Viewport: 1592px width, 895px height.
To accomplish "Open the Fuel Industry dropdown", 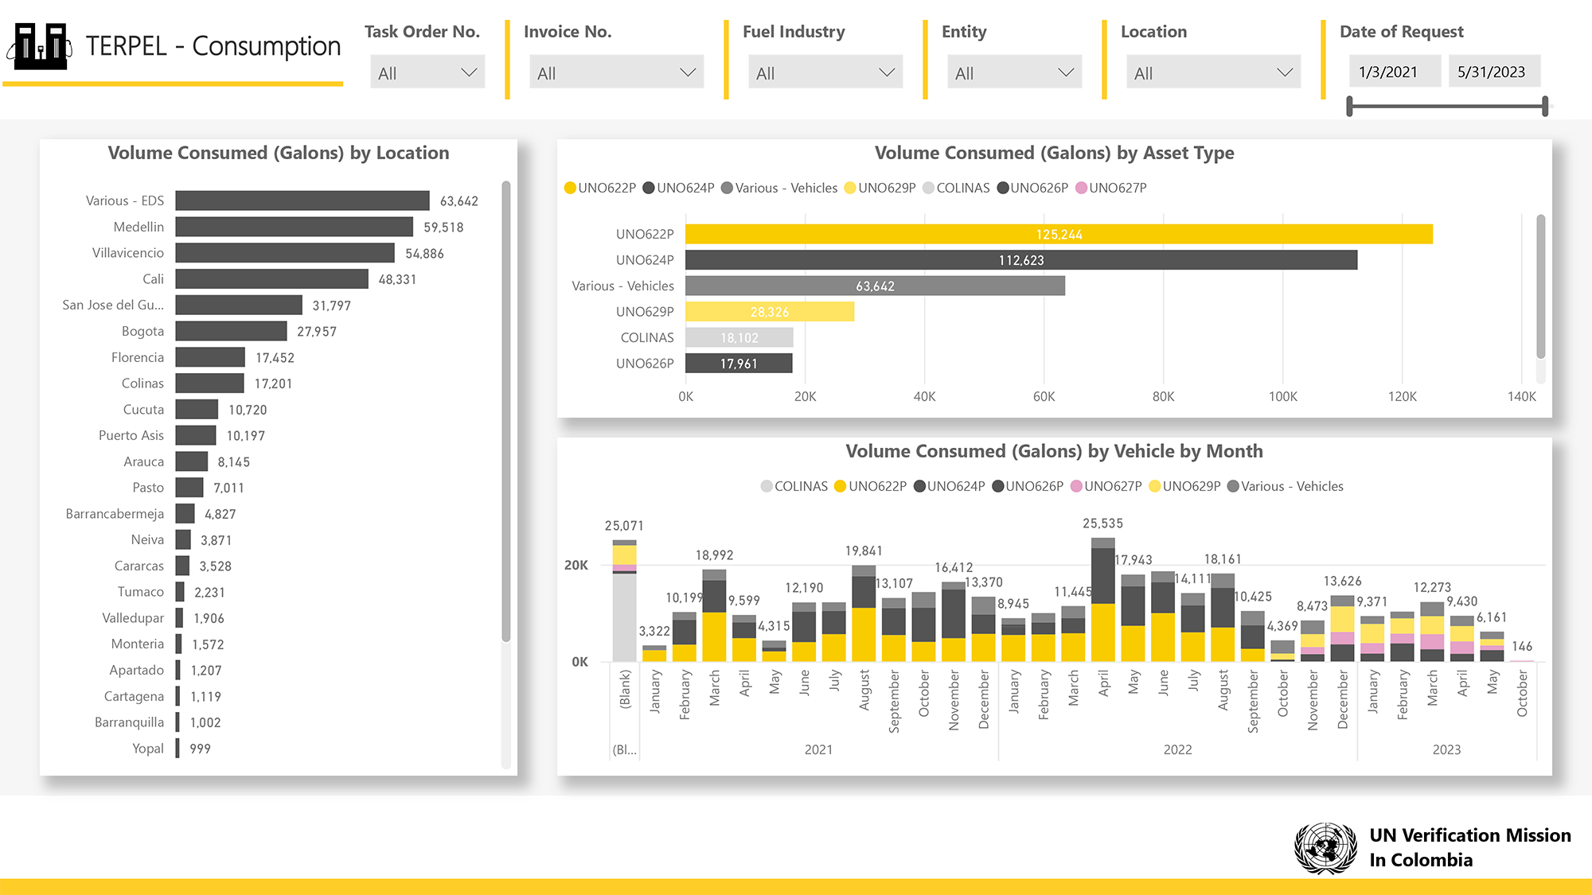I will 825,72.
